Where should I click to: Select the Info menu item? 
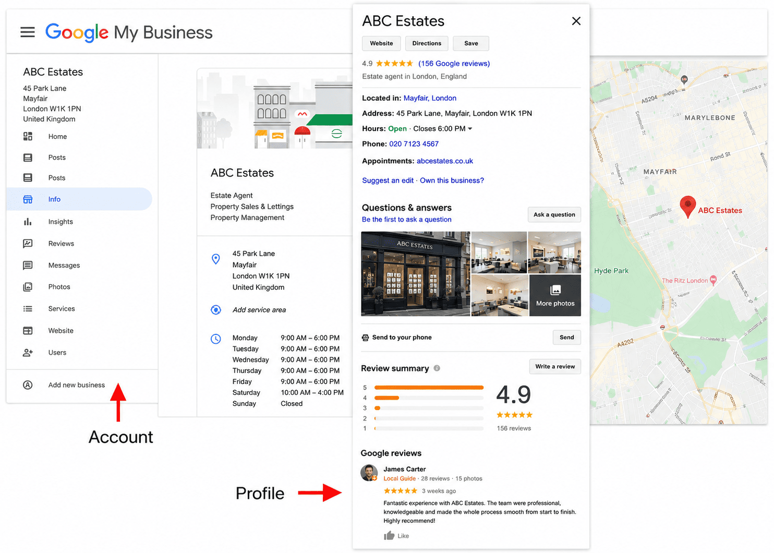tap(79, 199)
